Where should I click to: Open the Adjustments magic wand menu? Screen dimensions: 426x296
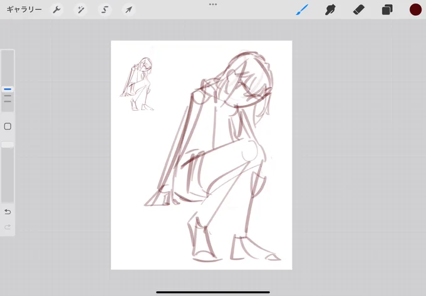81,10
